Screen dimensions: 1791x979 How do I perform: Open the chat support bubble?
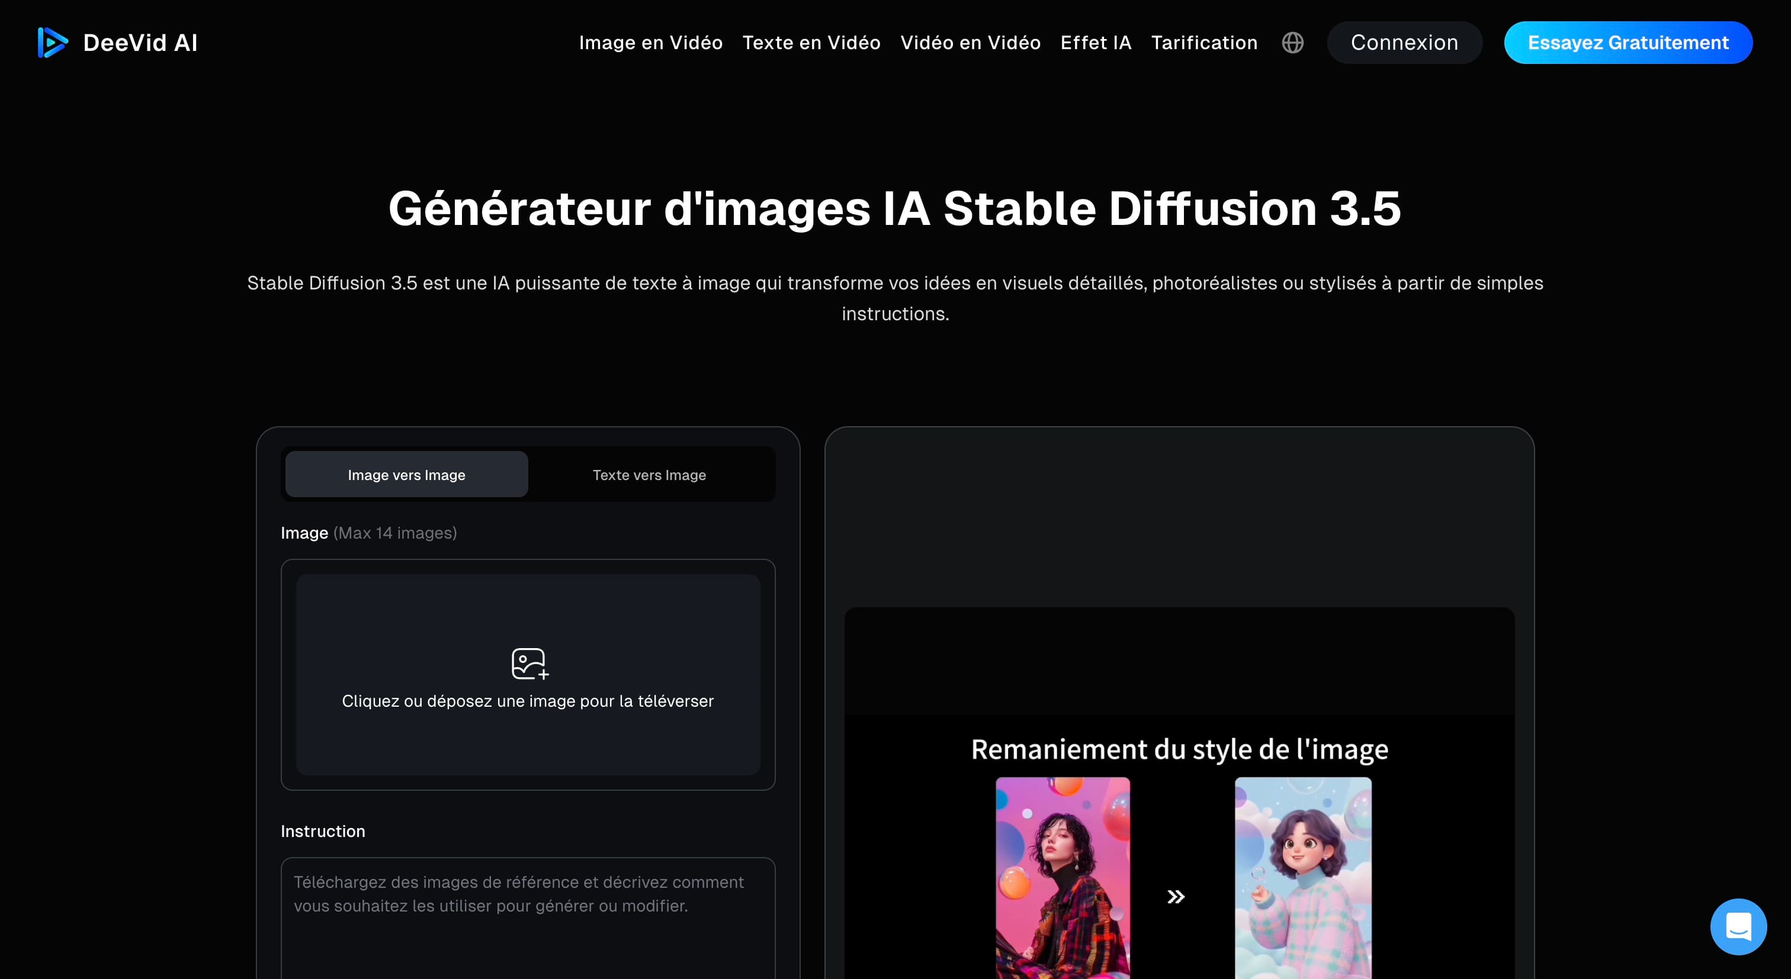pos(1738,926)
